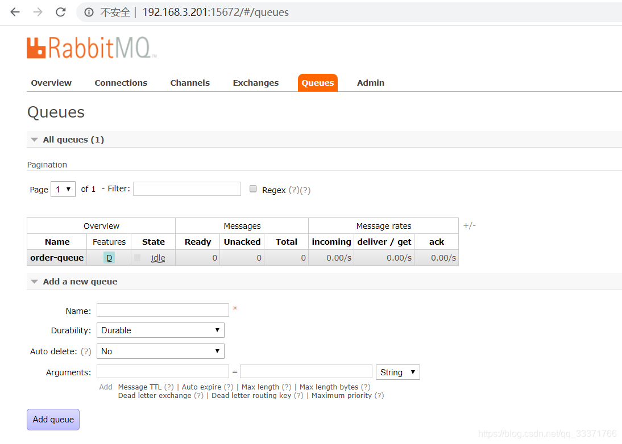This screenshot has height=444, width=622.
Task: Click the browser page reload icon
Action: (60, 12)
